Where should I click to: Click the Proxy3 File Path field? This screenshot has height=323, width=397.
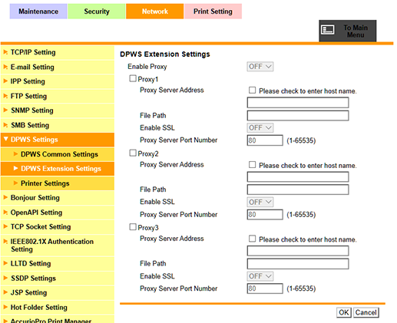[x=298, y=264]
